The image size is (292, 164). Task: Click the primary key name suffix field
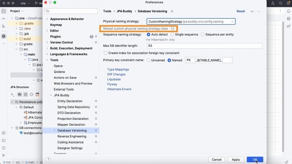(x=227, y=60)
